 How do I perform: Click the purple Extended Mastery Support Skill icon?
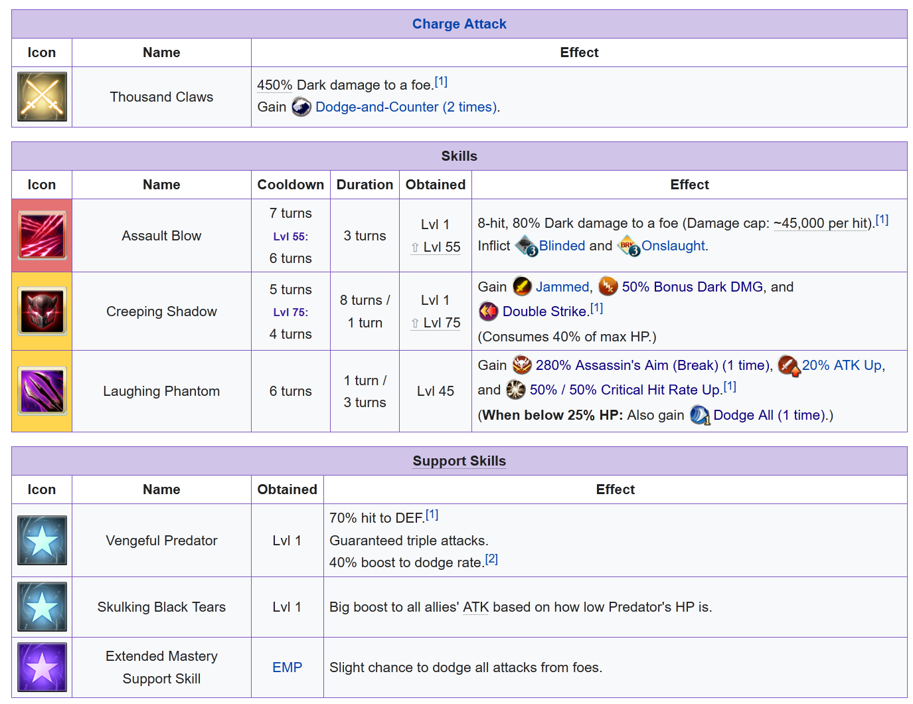click(x=42, y=667)
